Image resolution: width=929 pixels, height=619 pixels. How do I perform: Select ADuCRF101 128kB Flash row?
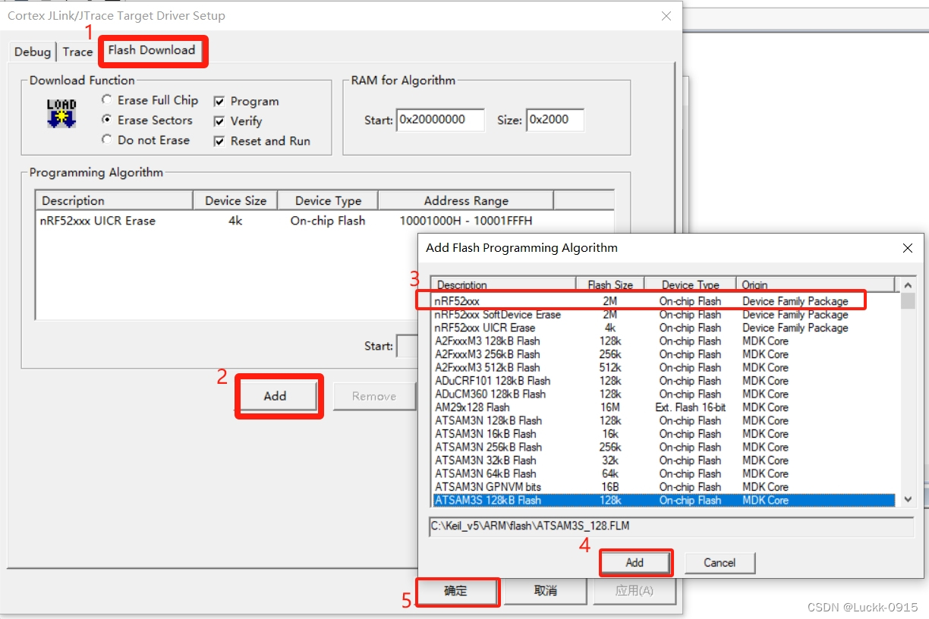point(665,381)
